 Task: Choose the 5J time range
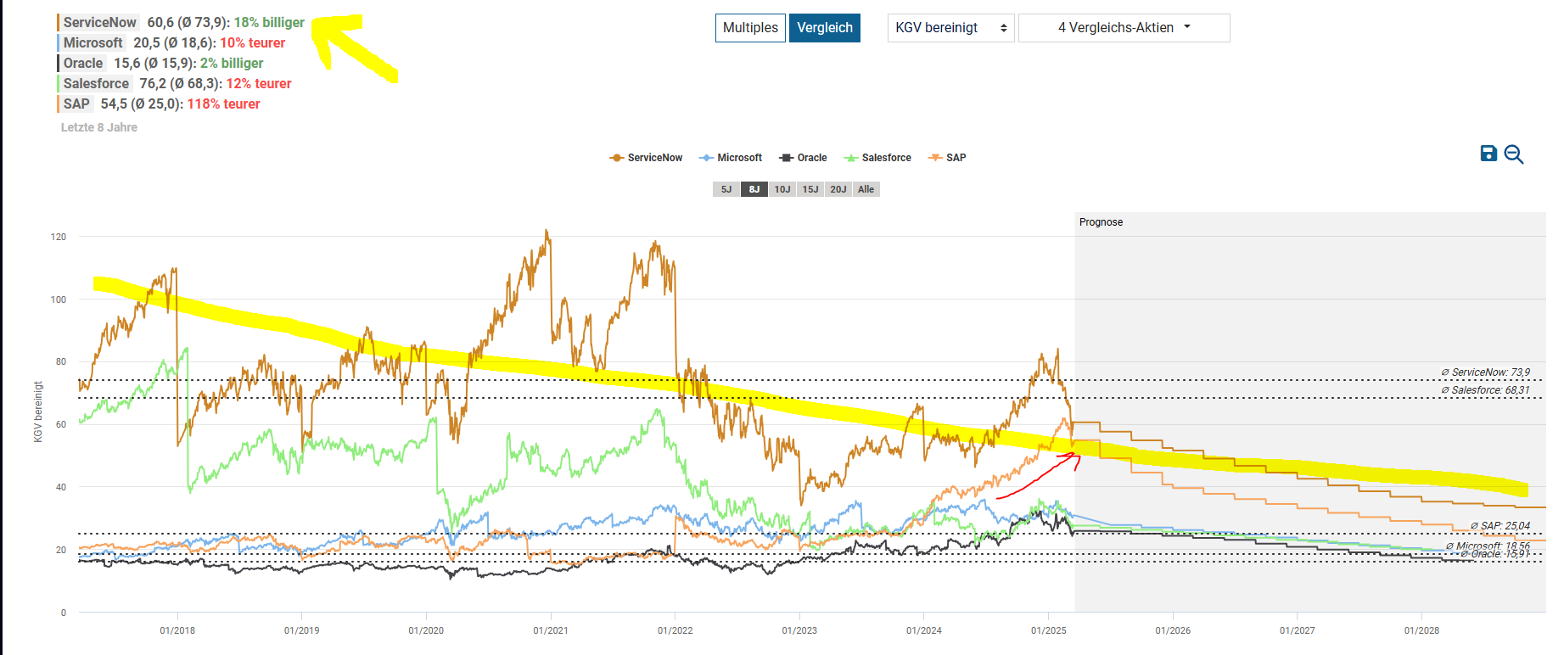point(726,189)
